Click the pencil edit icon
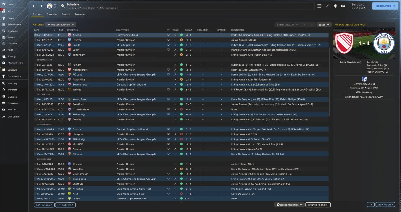 click(x=327, y=6)
